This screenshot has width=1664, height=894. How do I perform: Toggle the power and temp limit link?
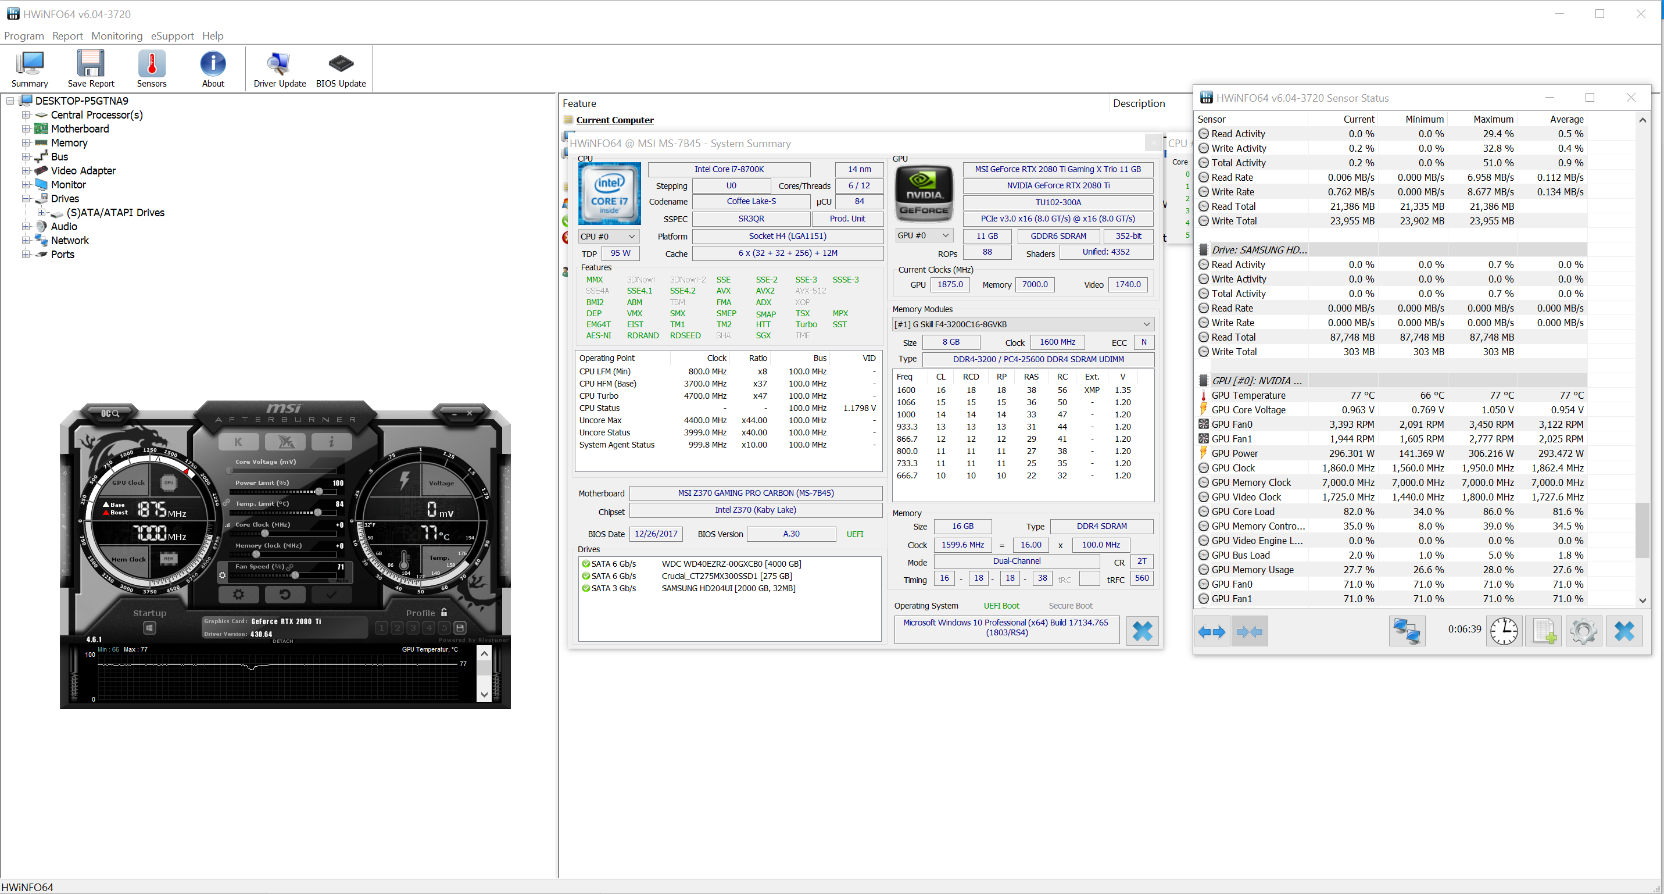[x=226, y=503]
